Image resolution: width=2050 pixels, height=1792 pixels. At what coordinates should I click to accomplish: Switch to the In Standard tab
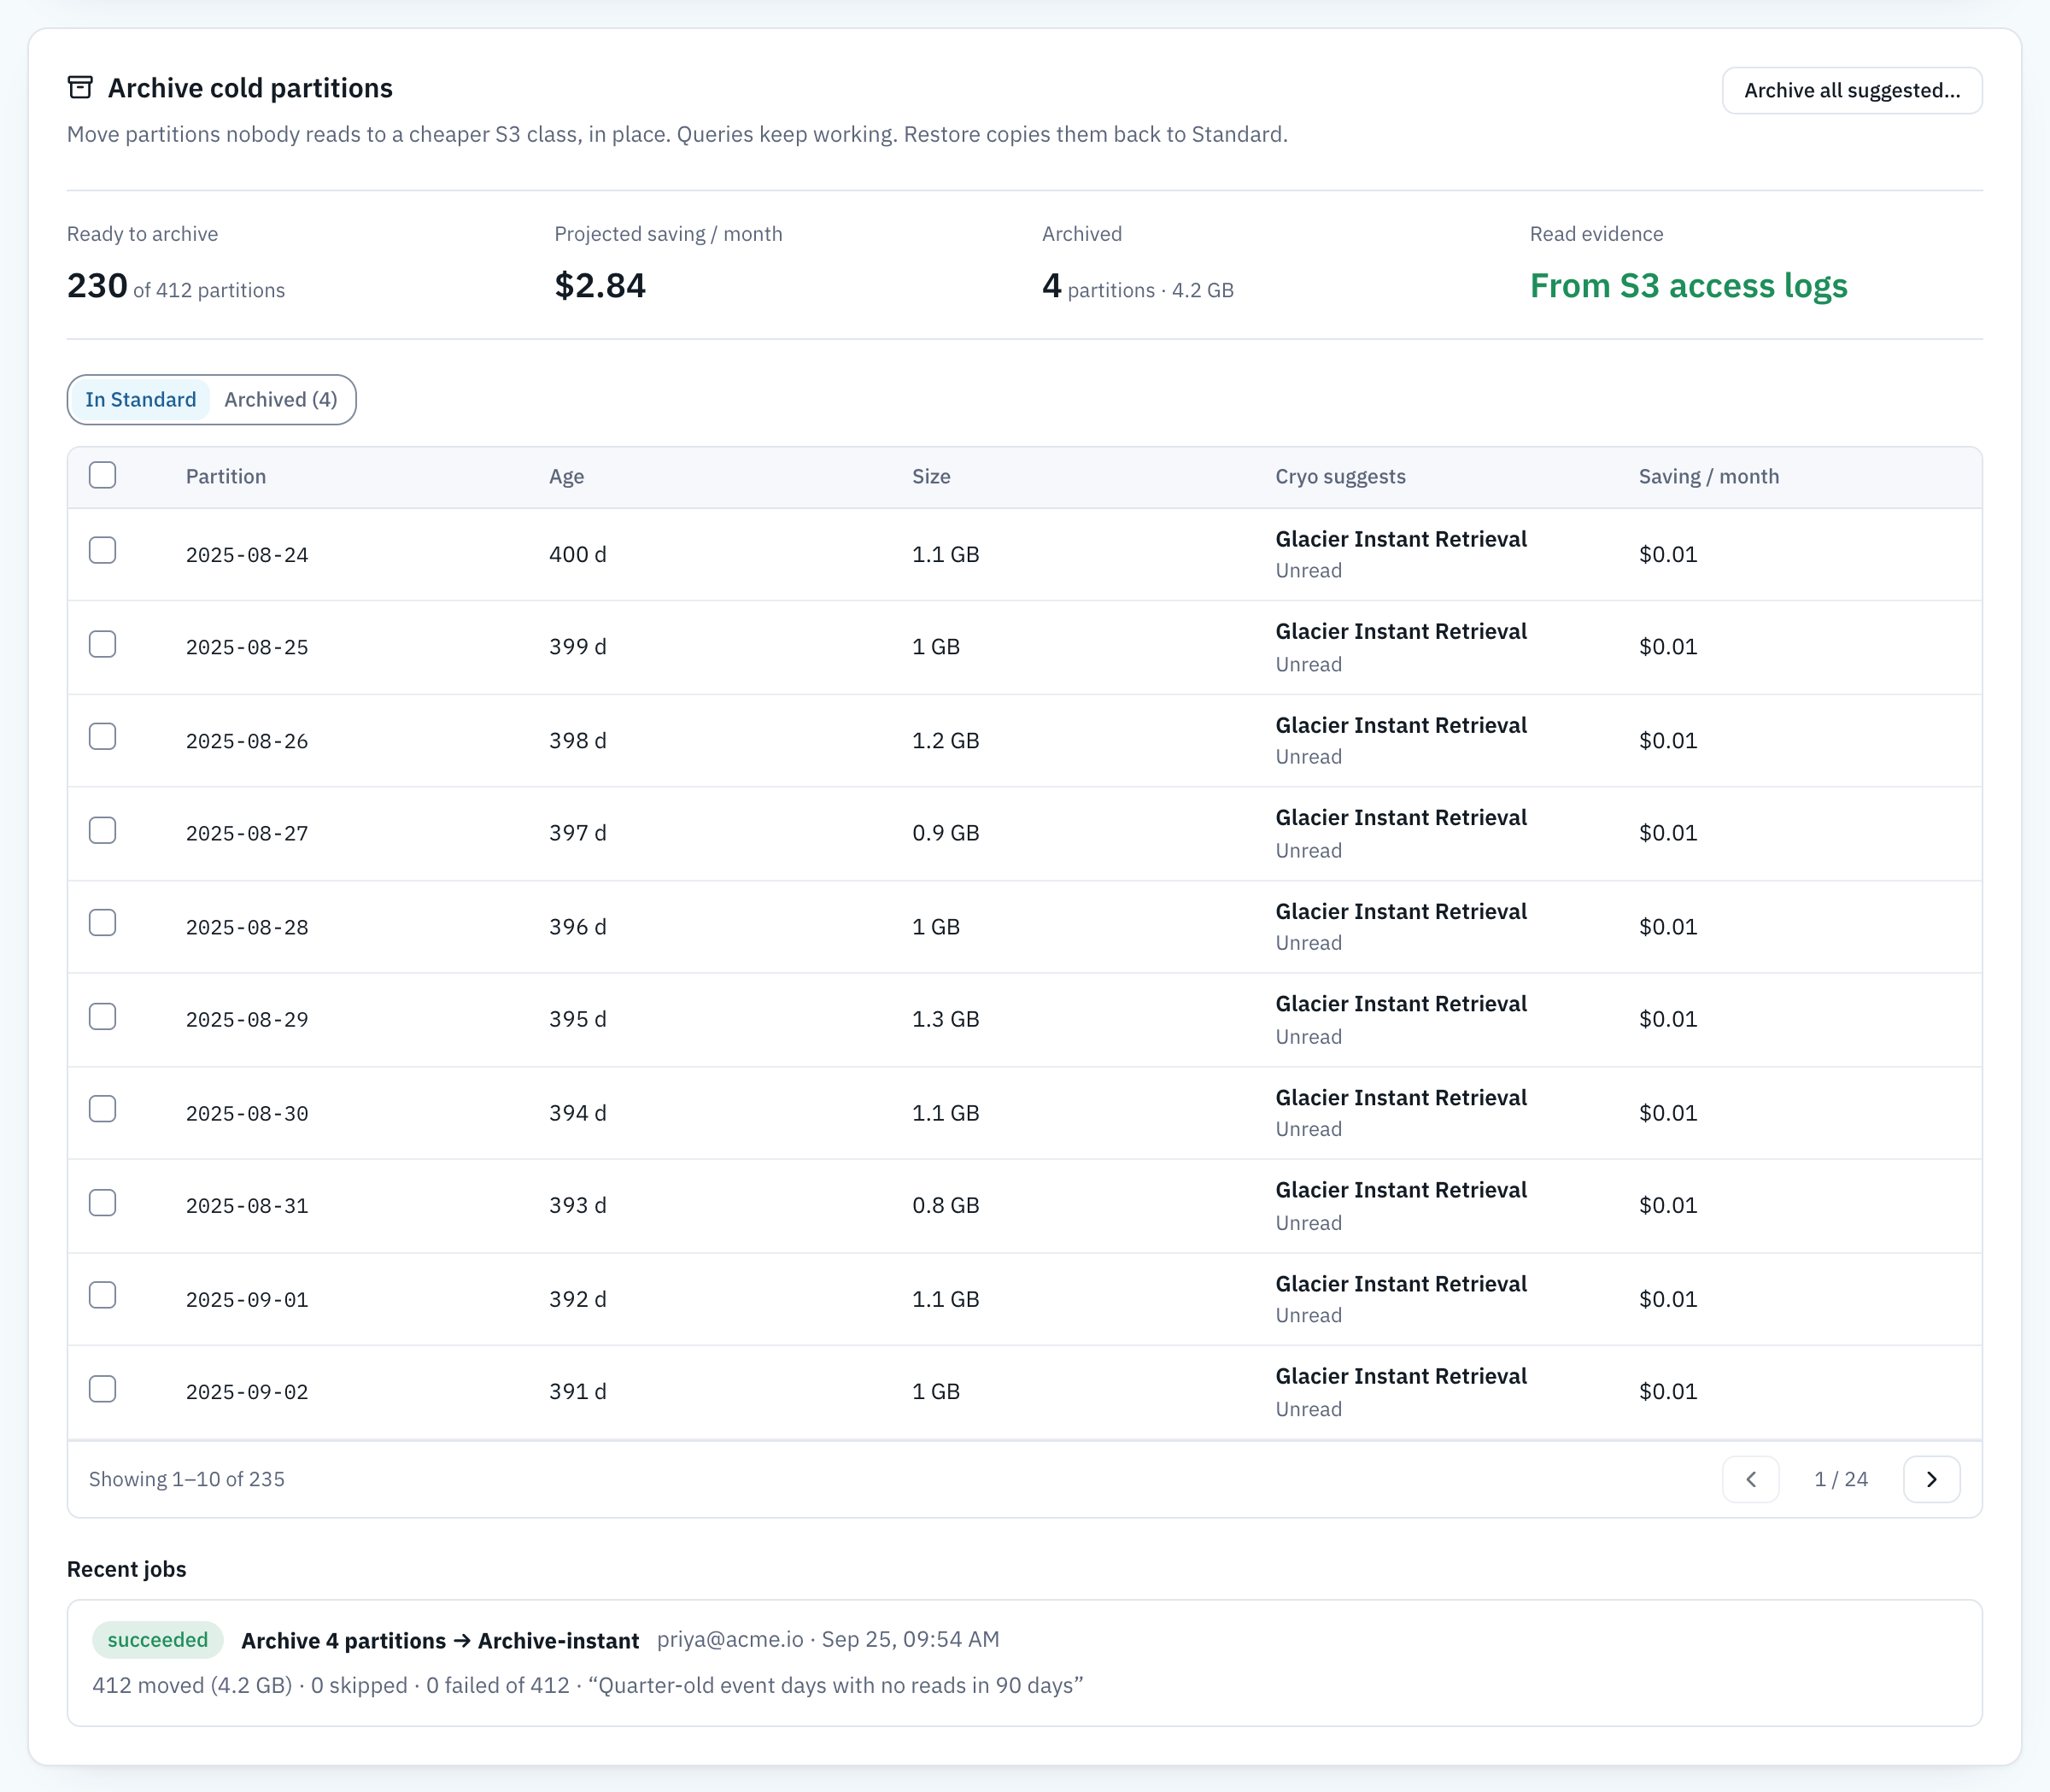(140, 400)
